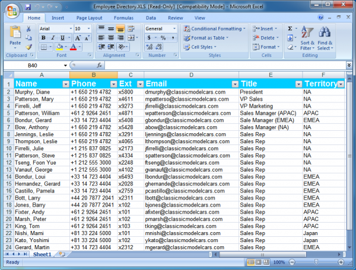Switch to the Review tab
This screenshot has width=356, height=270.
(175, 18)
